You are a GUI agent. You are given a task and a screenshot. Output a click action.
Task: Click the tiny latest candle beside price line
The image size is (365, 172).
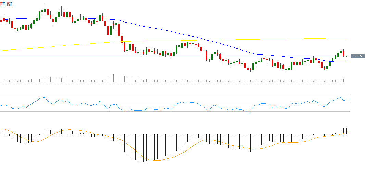347,56
